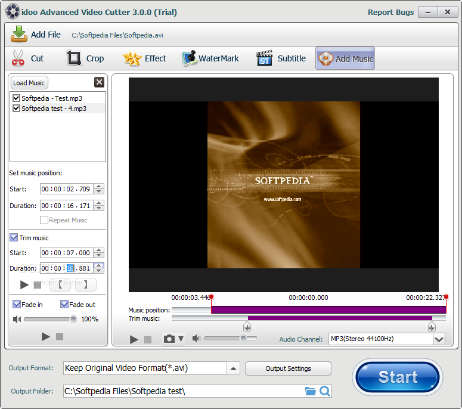
Task: Increase Trim music Start time stepper
Action: (99, 250)
